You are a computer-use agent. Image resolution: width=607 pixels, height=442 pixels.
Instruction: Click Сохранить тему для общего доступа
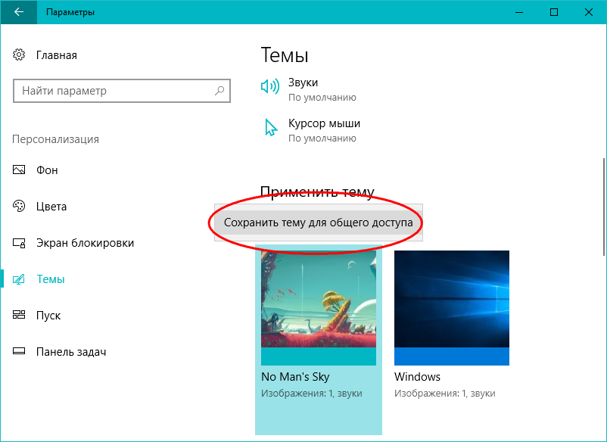tap(318, 223)
